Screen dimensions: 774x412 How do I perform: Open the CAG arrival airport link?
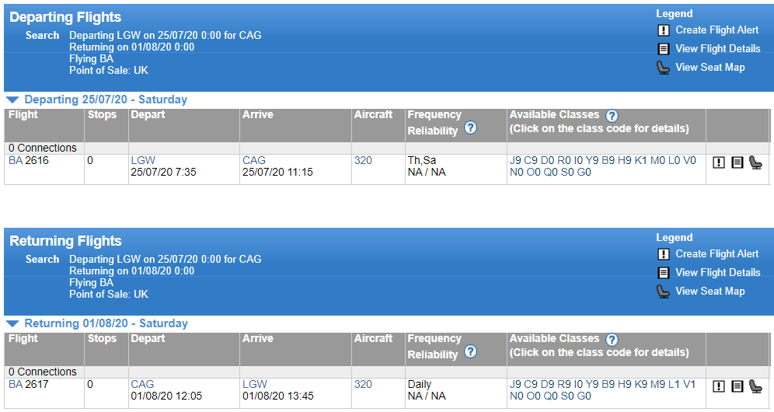coord(253,160)
